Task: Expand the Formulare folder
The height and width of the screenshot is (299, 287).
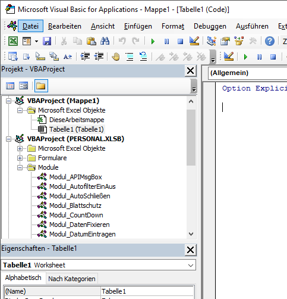Action: [20, 158]
